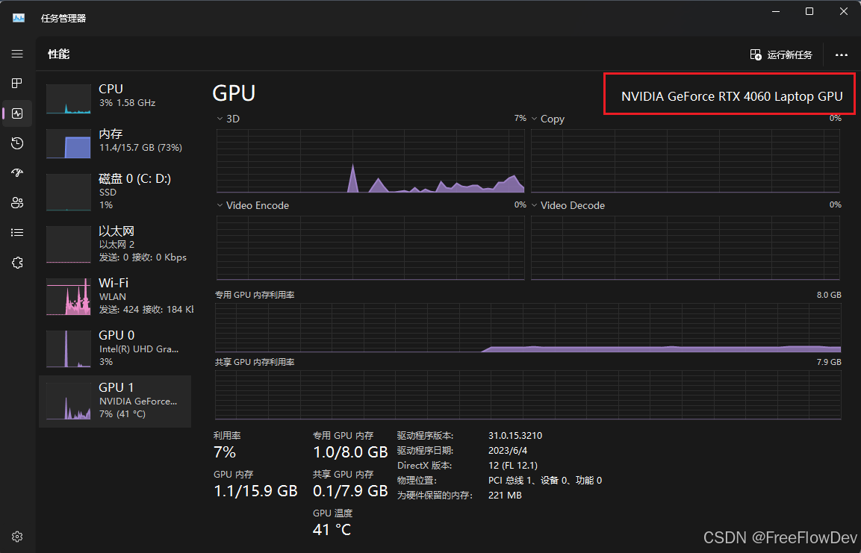The width and height of the screenshot is (861, 553).
Task: Select GPU 0 Intel UHD Graphics entry
Action: [x=115, y=348]
